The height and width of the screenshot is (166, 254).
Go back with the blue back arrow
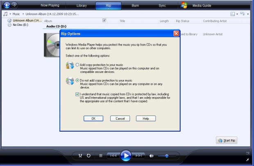tap(7, 5)
